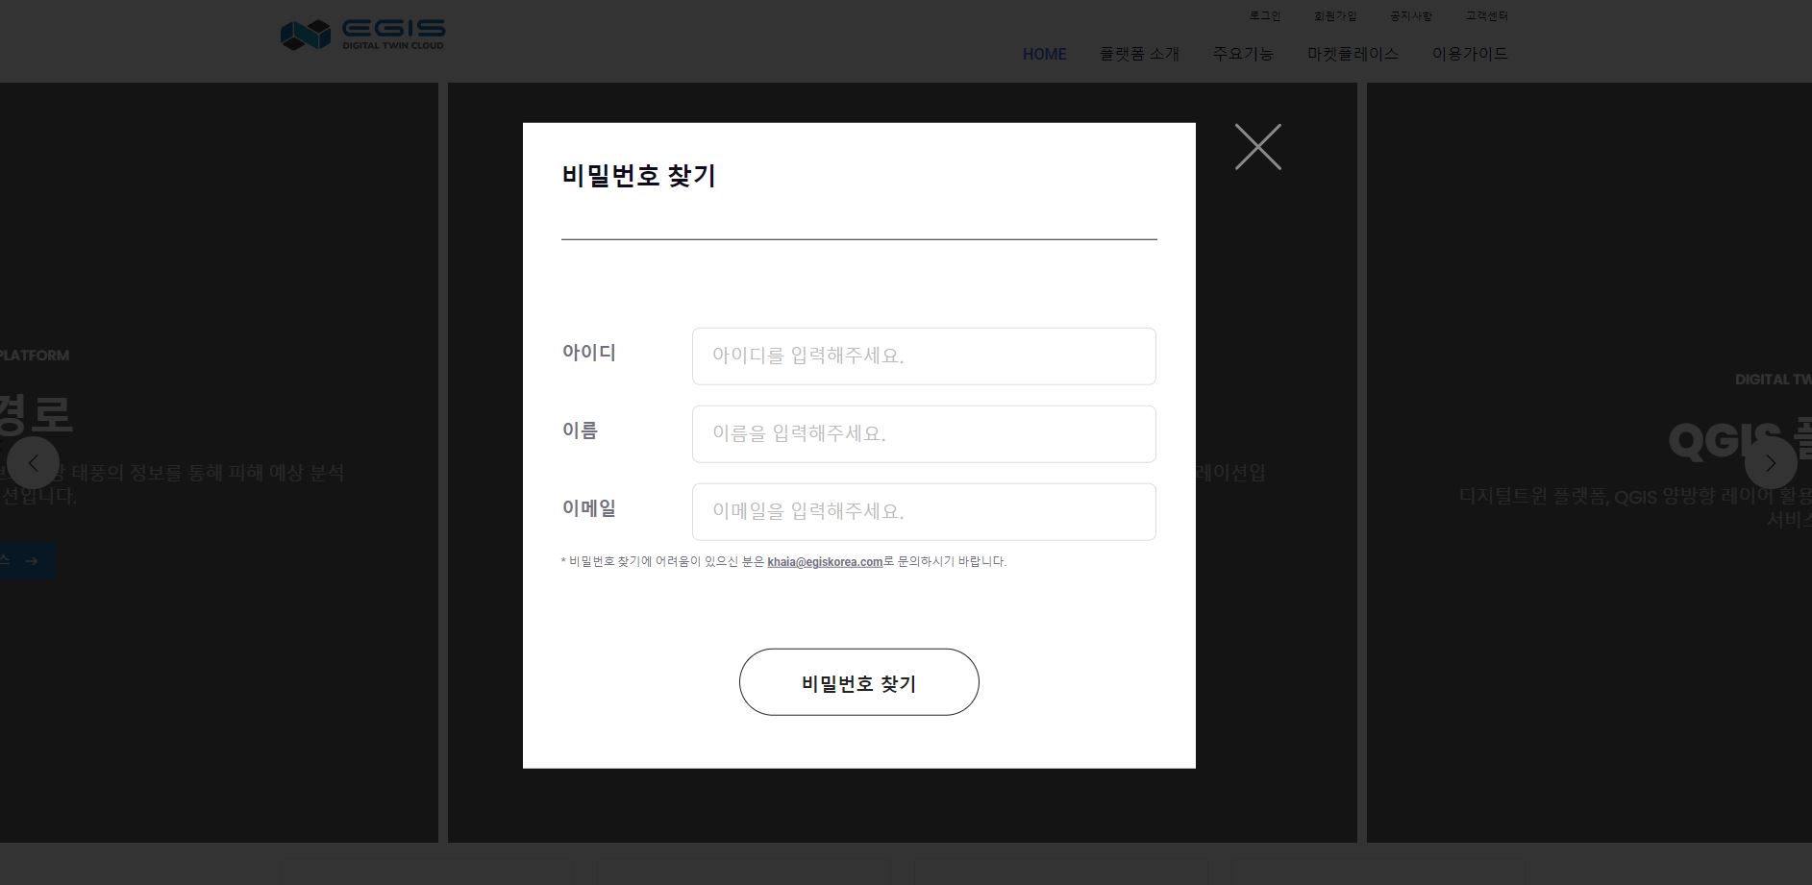Open the 플랫폼 소개 menu item

(1139, 55)
